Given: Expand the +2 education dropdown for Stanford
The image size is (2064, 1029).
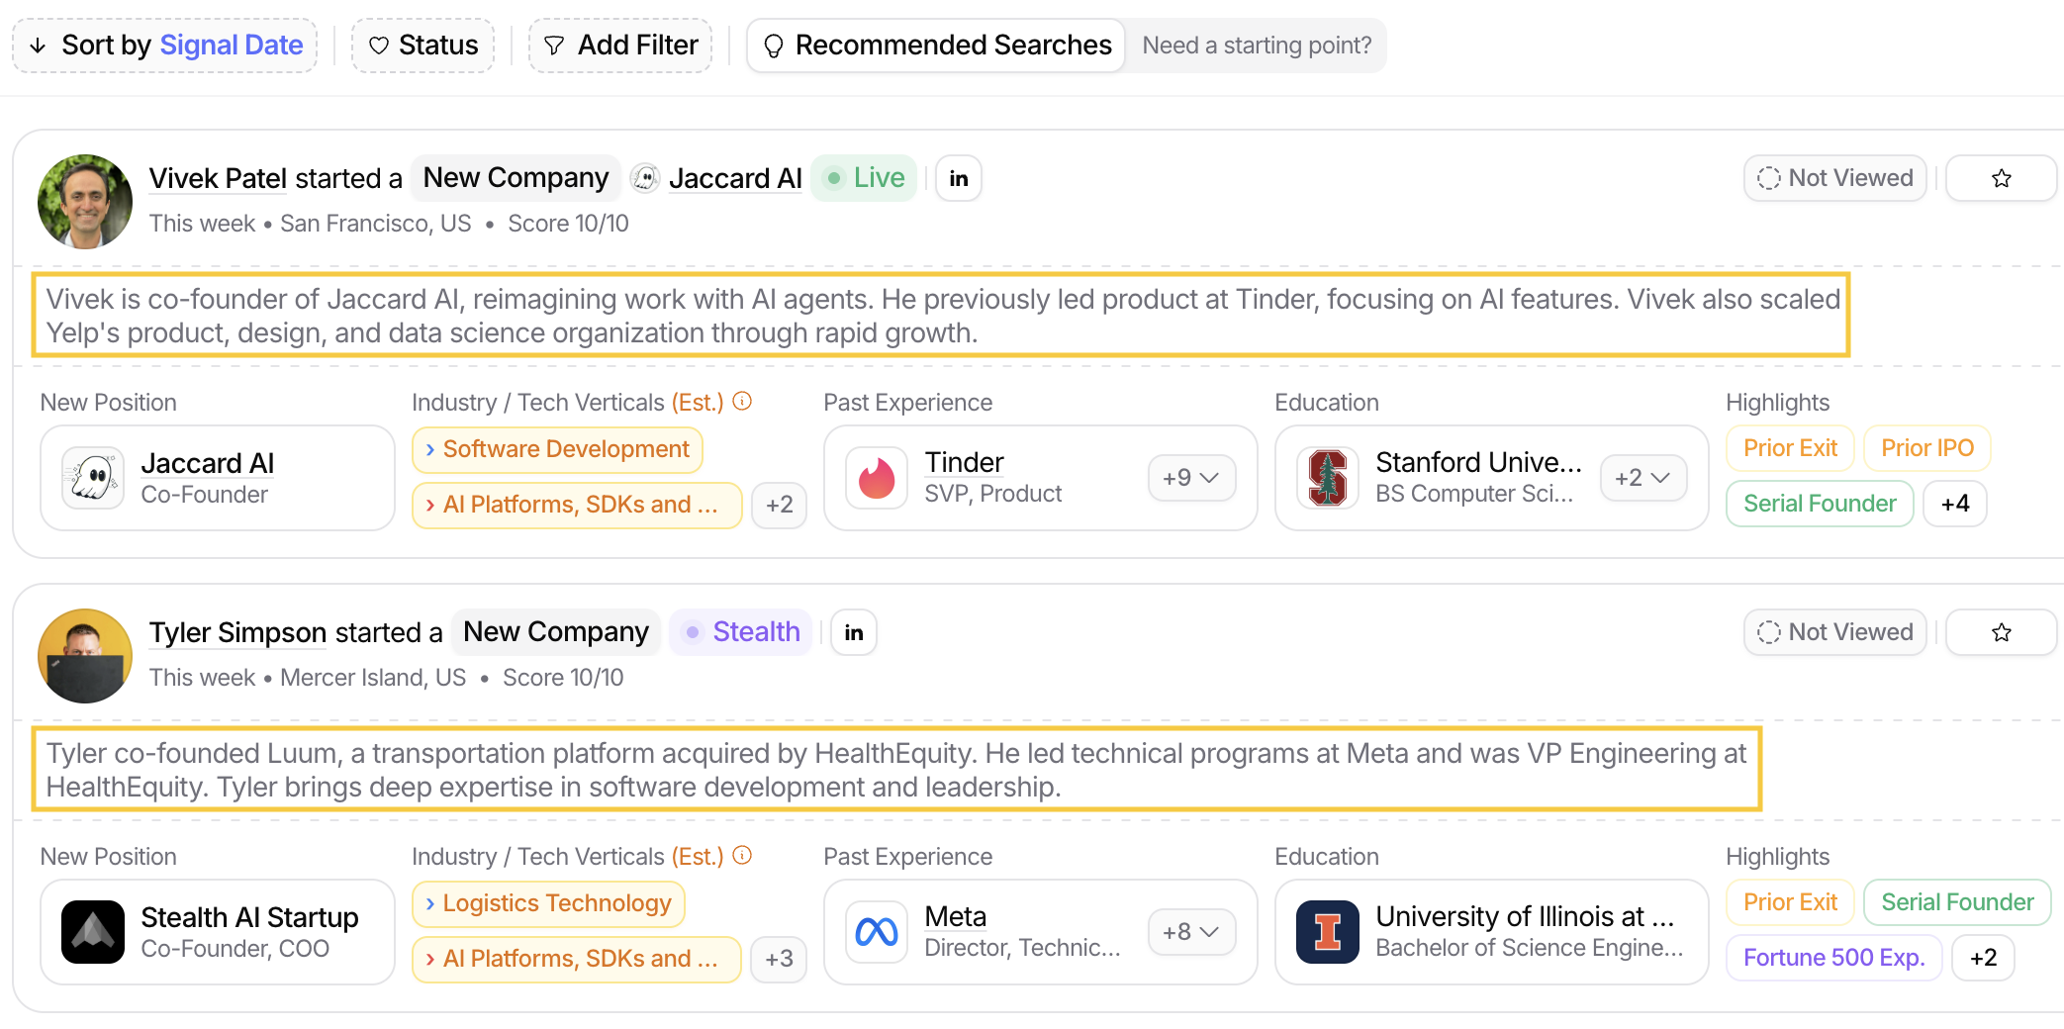Looking at the screenshot, I should (x=1642, y=478).
